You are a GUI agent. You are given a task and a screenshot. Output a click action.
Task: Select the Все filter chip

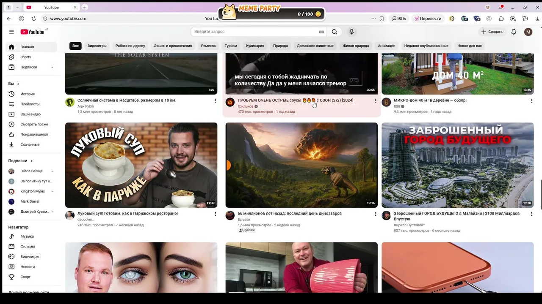coord(75,46)
